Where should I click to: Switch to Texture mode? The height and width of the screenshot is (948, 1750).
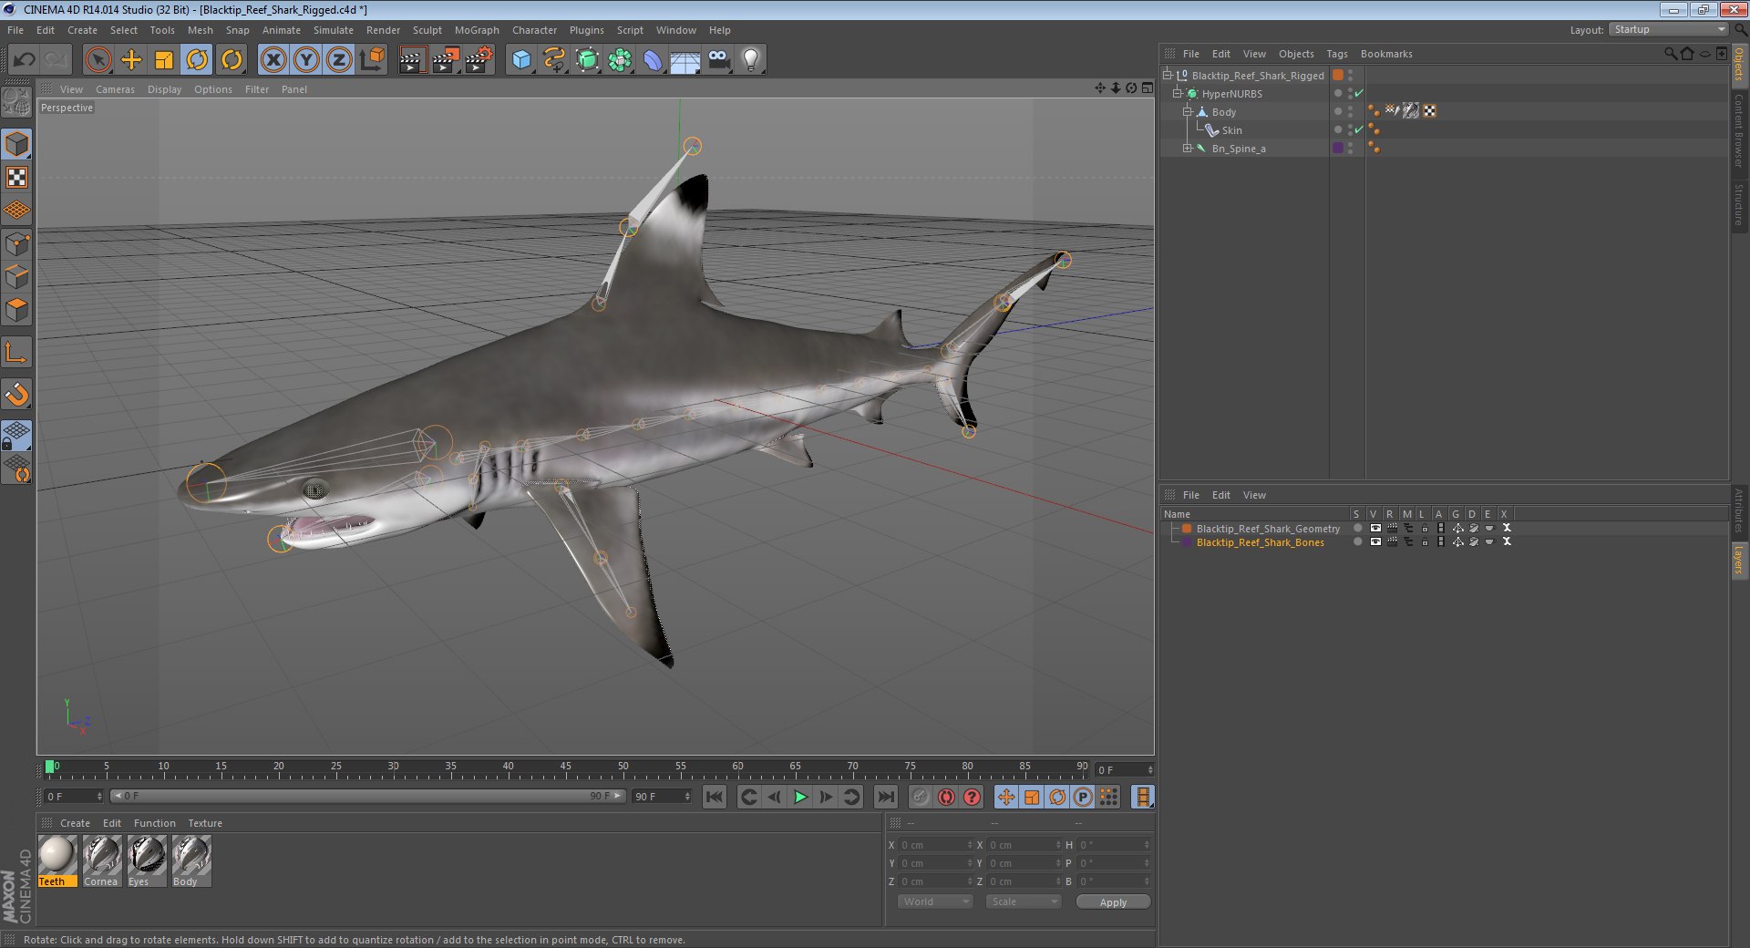pos(16,177)
